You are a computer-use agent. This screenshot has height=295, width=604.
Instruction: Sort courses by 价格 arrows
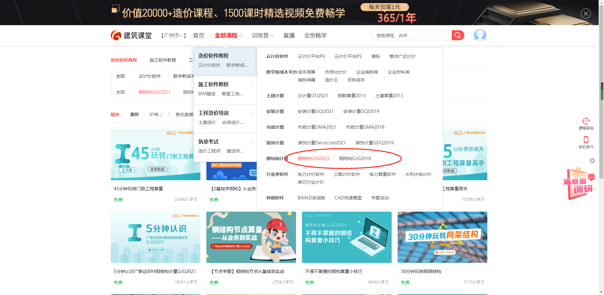(x=161, y=114)
